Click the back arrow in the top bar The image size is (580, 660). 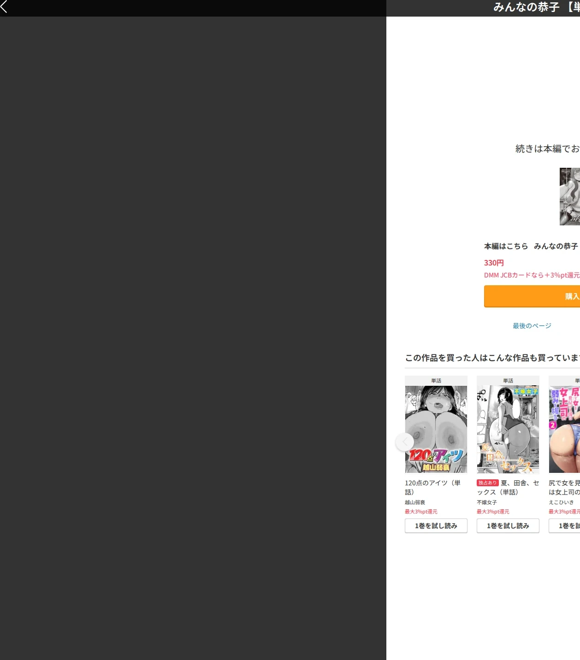click(4, 6)
